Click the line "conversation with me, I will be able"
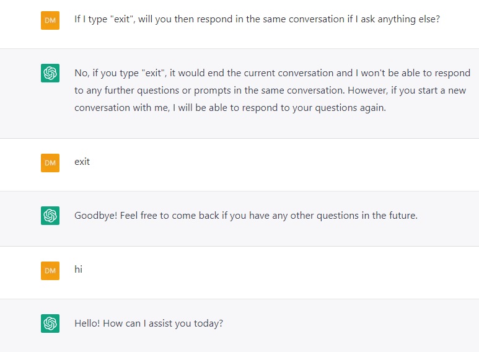 [229, 107]
